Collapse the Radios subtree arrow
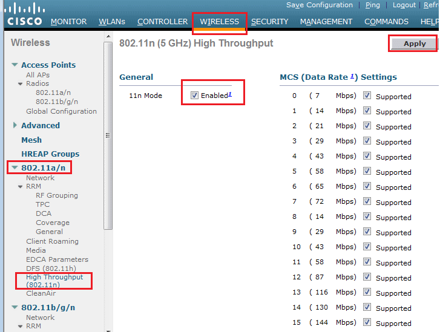The width and height of the screenshot is (440, 332). click(x=20, y=84)
